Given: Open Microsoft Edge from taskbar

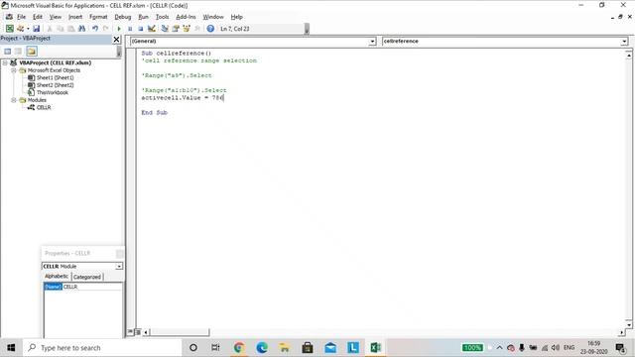Looking at the screenshot, I should pyautogui.click(x=262, y=348).
